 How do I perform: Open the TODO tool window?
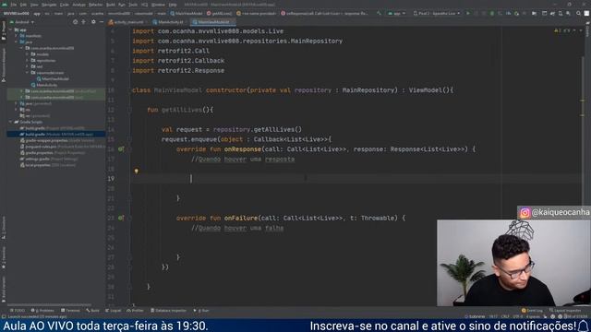18,311
